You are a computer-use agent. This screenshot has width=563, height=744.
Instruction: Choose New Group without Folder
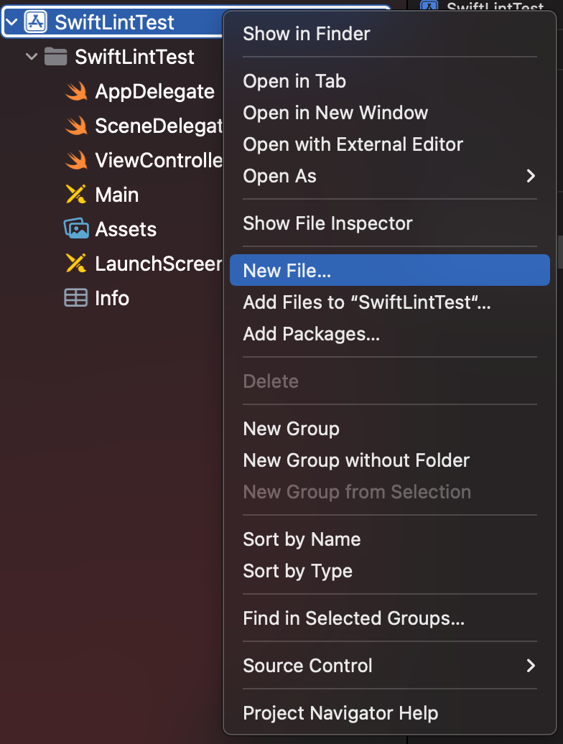pyautogui.click(x=389, y=460)
